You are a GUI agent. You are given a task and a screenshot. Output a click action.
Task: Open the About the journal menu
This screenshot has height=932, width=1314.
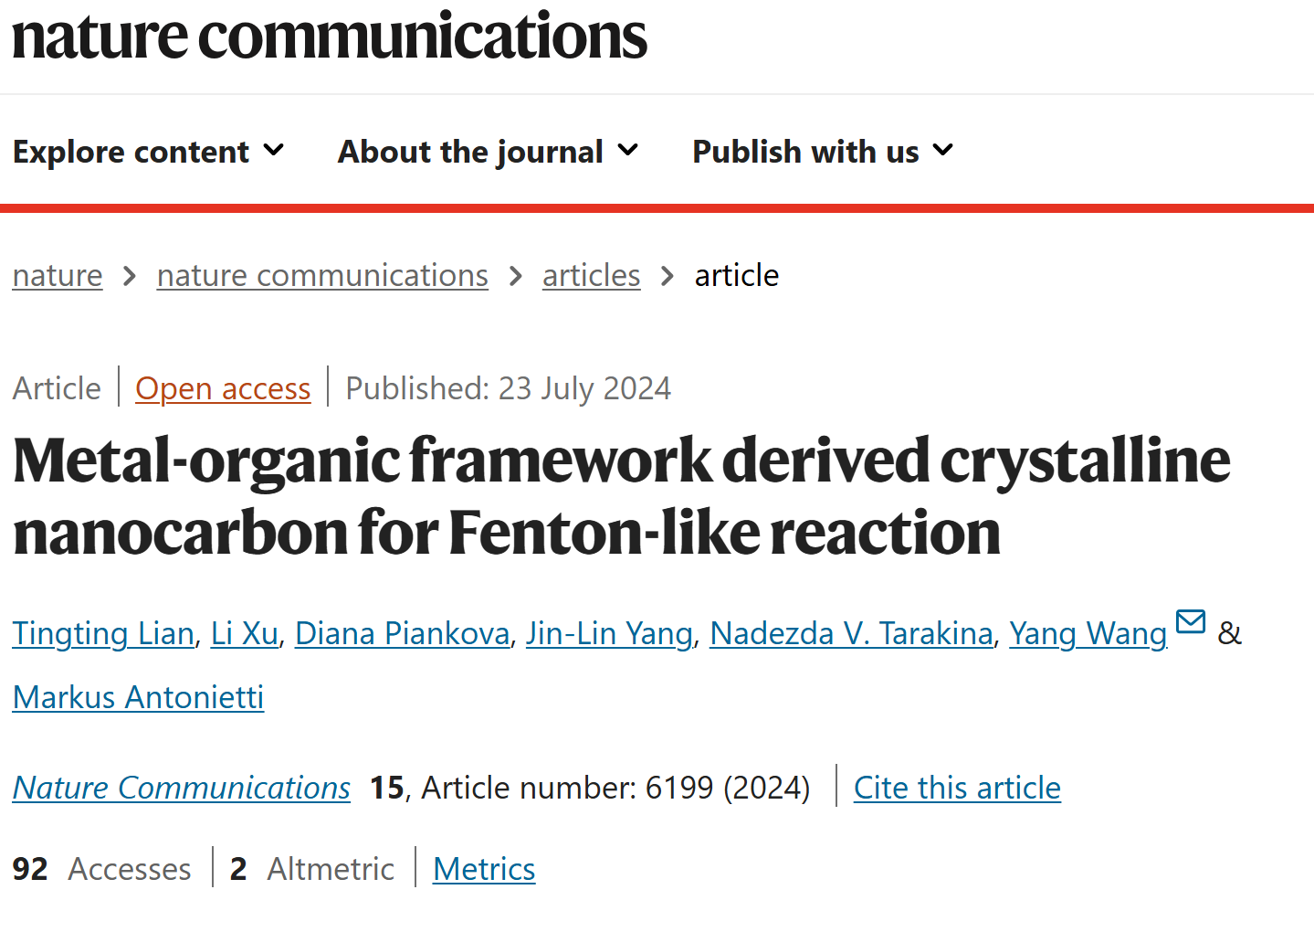[488, 151]
